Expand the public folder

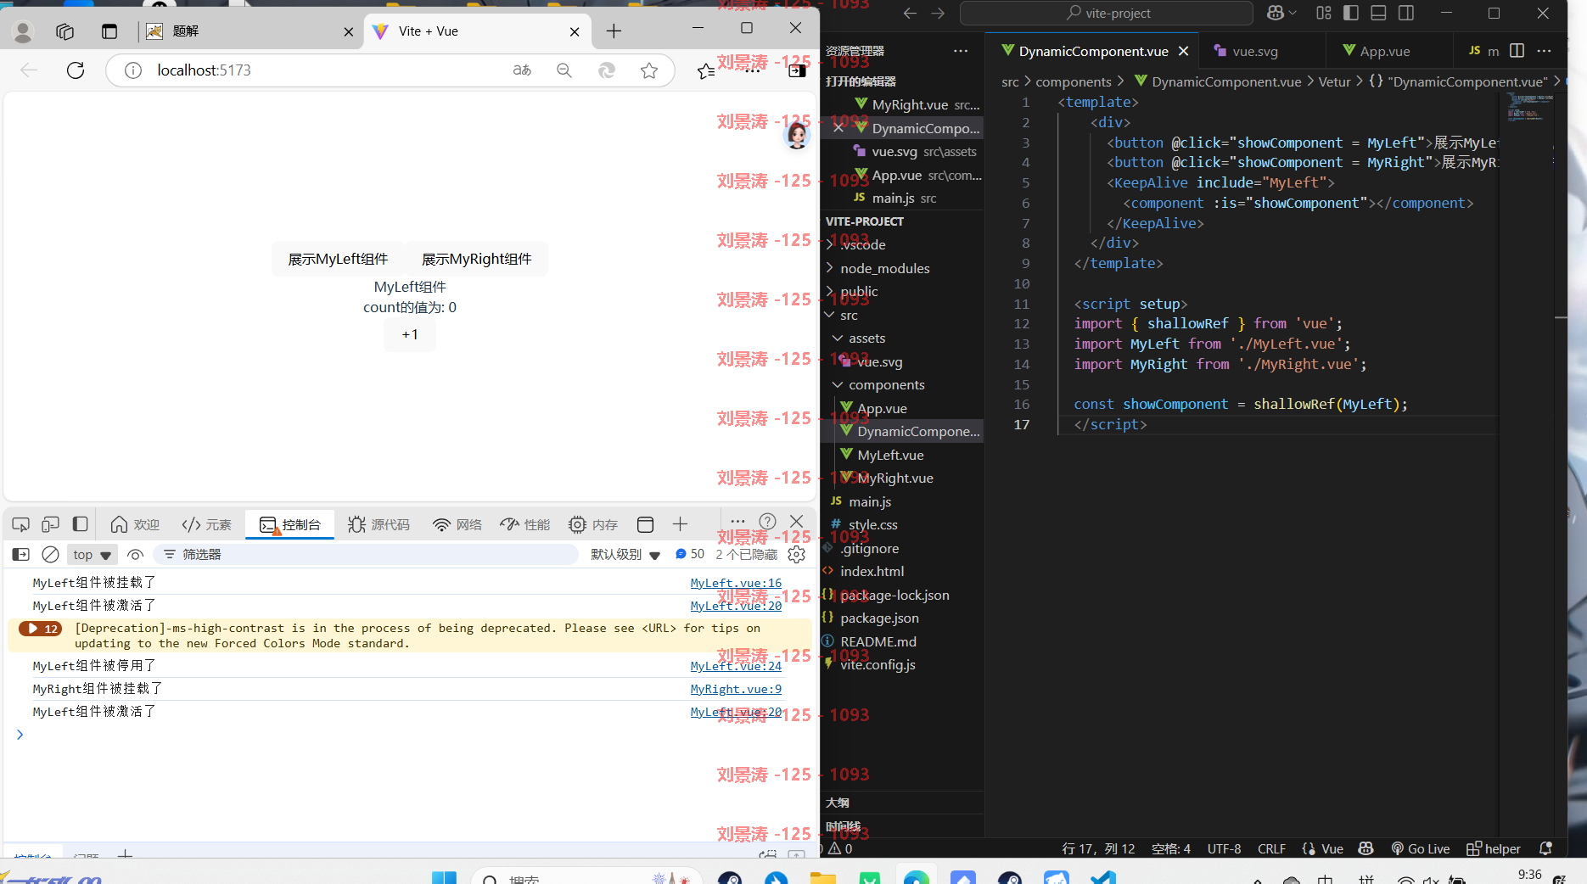pyautogui.click(x=859, y=291)
